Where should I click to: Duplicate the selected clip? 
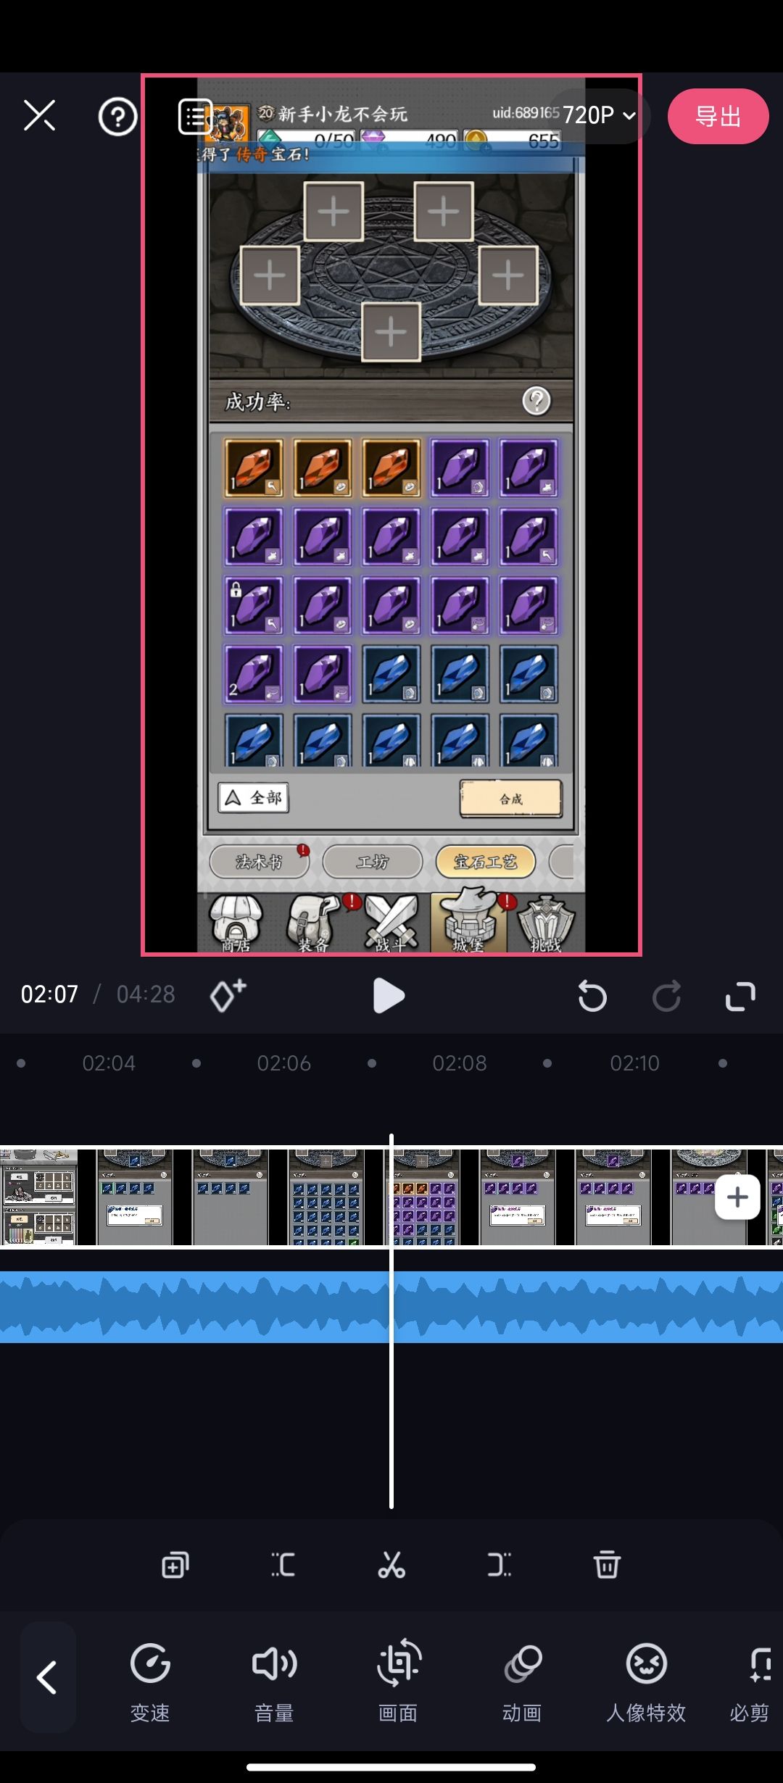(x=175, y=1565)
